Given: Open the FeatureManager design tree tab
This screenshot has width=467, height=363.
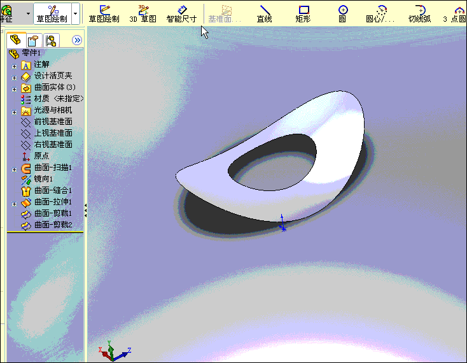Looking at the screenshot, I should [x=16, y=40].
